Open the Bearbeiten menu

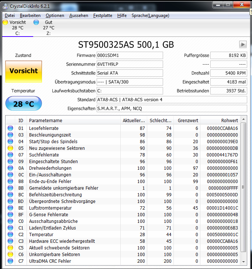30,15
